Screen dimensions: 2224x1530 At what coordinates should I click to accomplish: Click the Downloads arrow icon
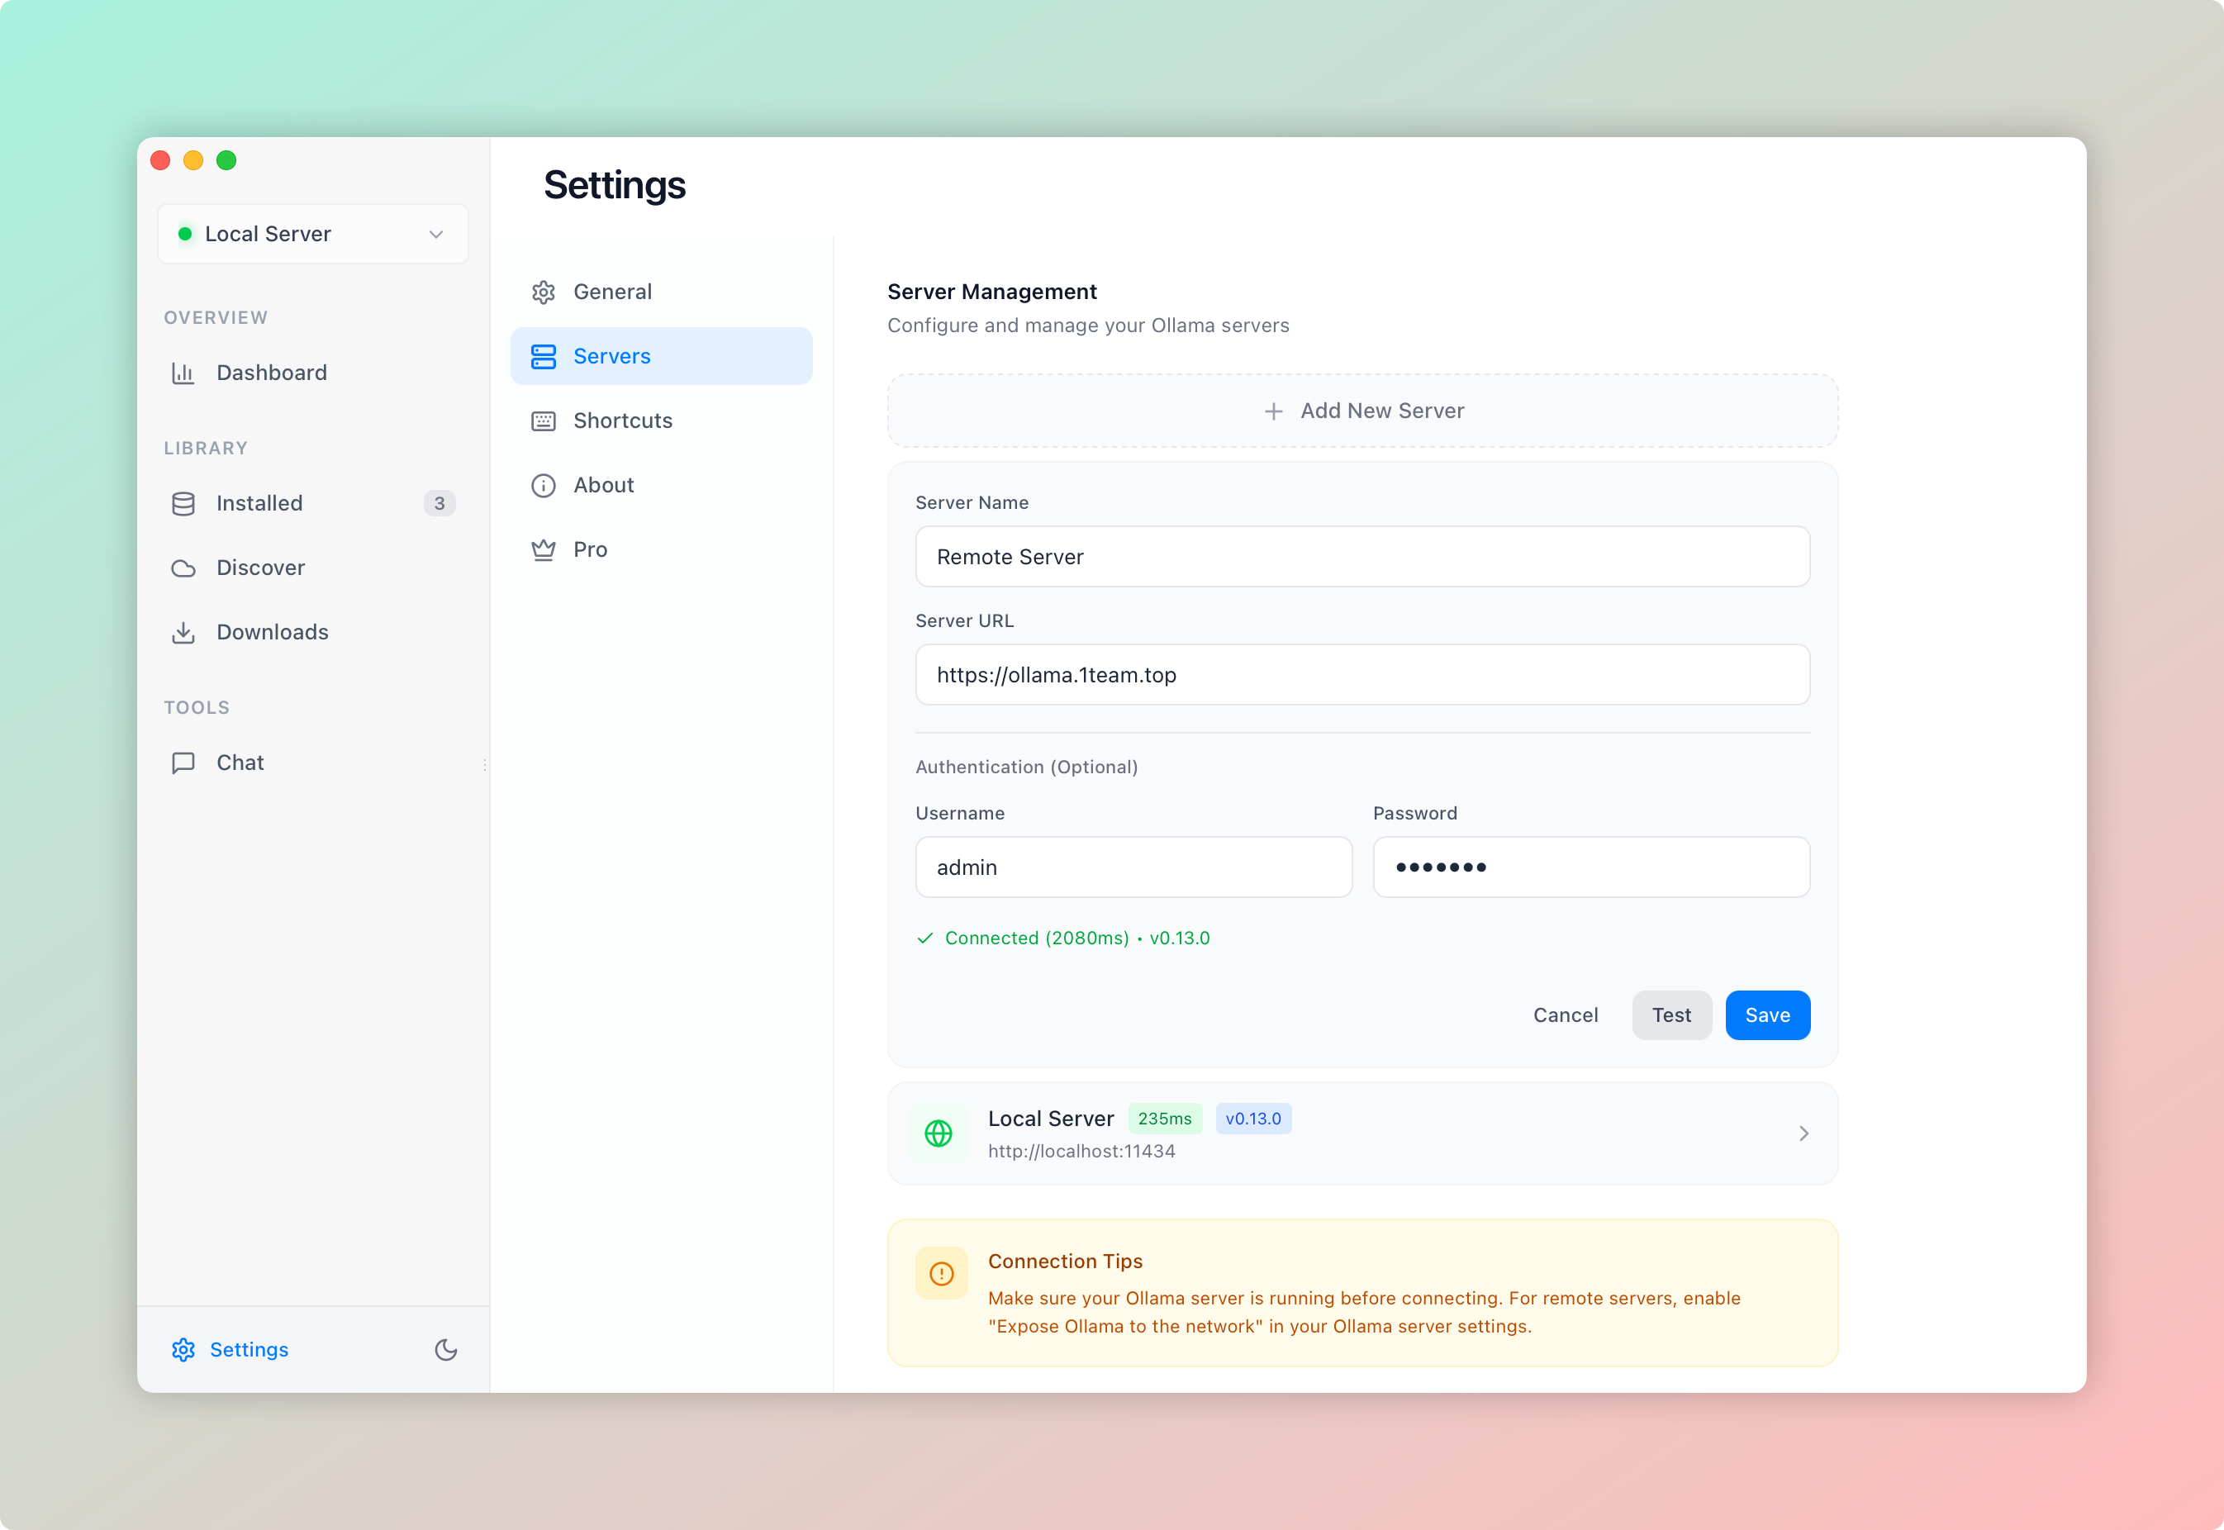pos(183,632)
